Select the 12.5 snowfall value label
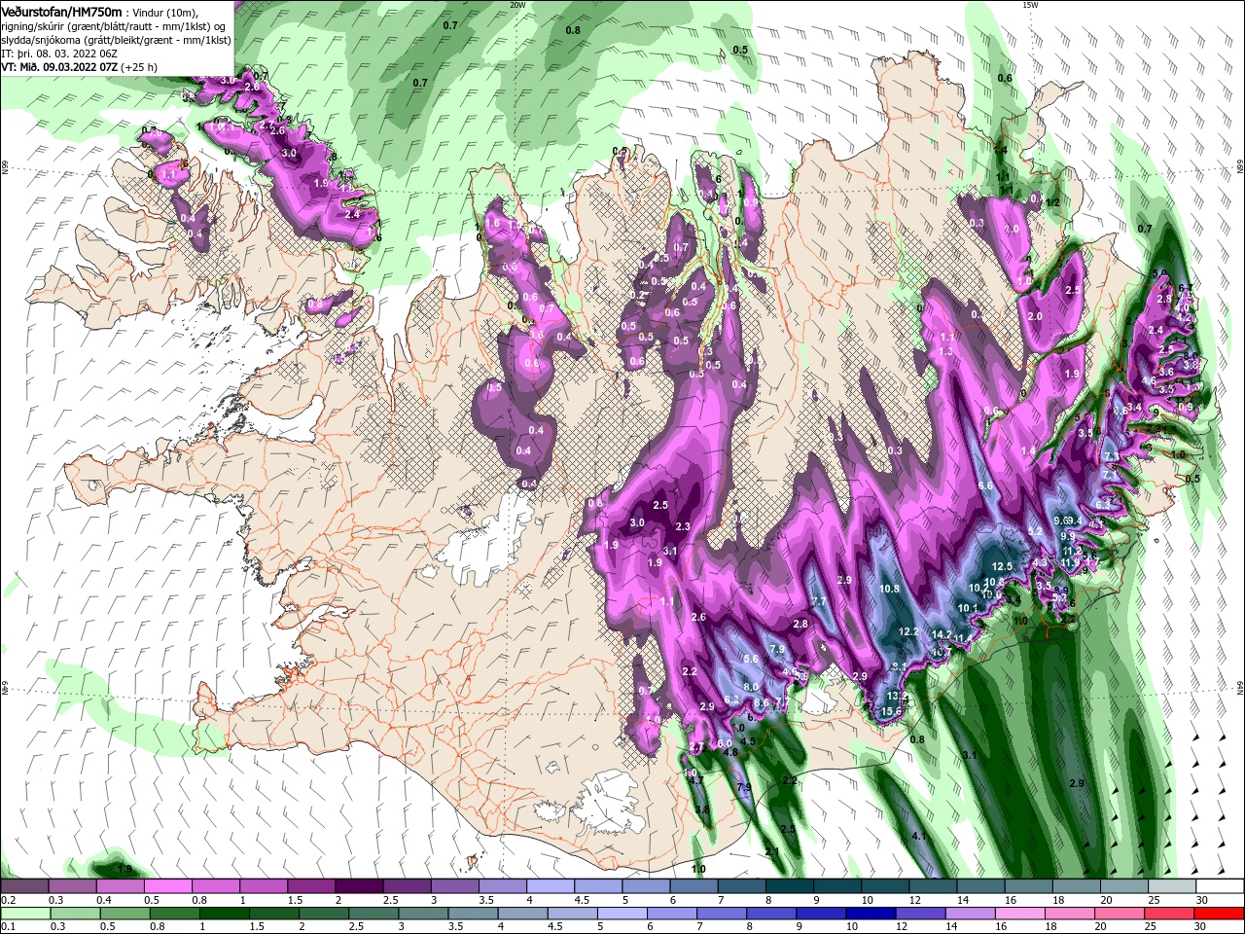 (x=1002, y=566)
